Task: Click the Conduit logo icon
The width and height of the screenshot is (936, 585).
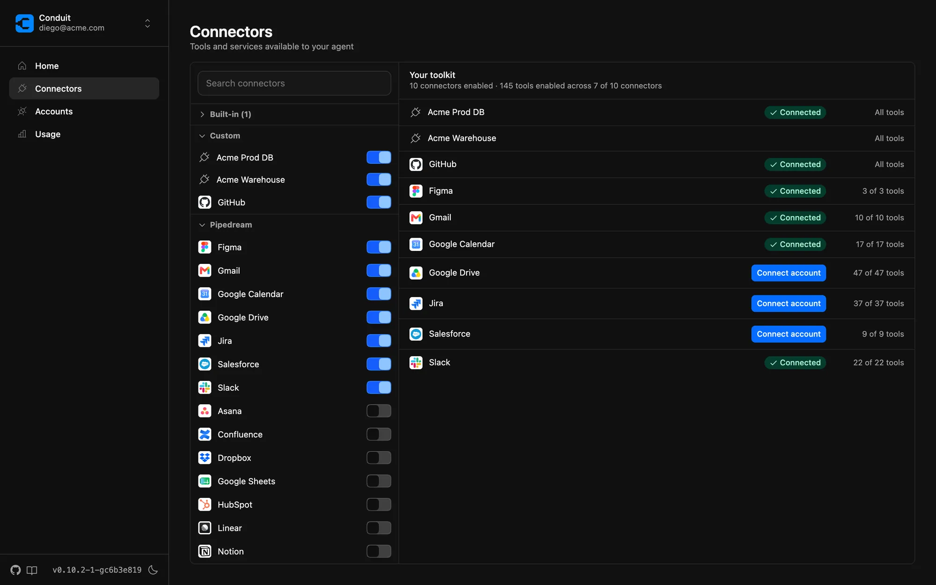Action: point(24,23)
